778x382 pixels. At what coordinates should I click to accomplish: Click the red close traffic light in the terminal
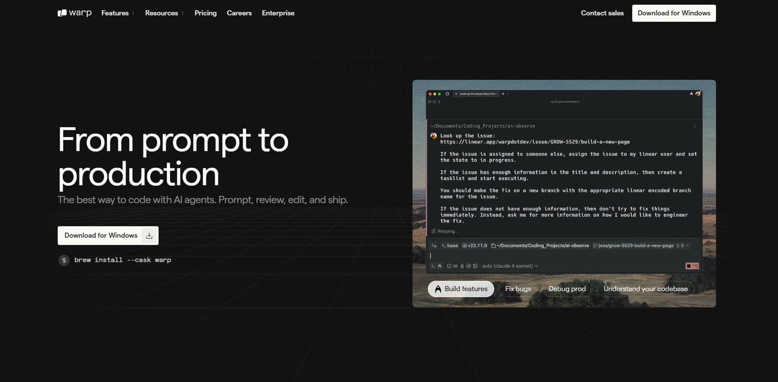(x=430, y=94)
